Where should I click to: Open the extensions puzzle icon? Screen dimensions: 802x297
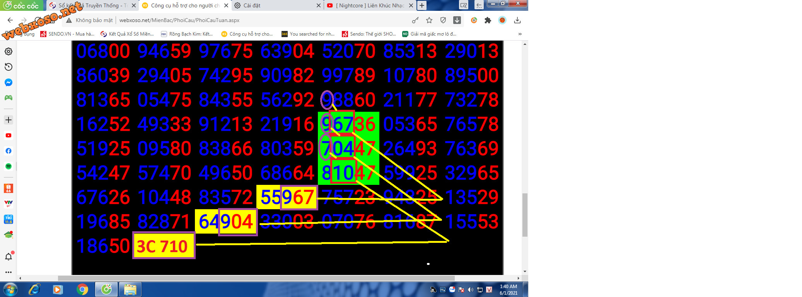pos(488,20)
